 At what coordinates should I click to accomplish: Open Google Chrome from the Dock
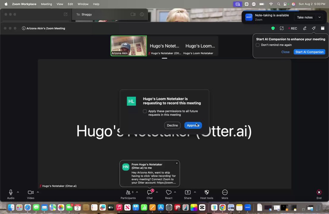click(x=222, y=207)
